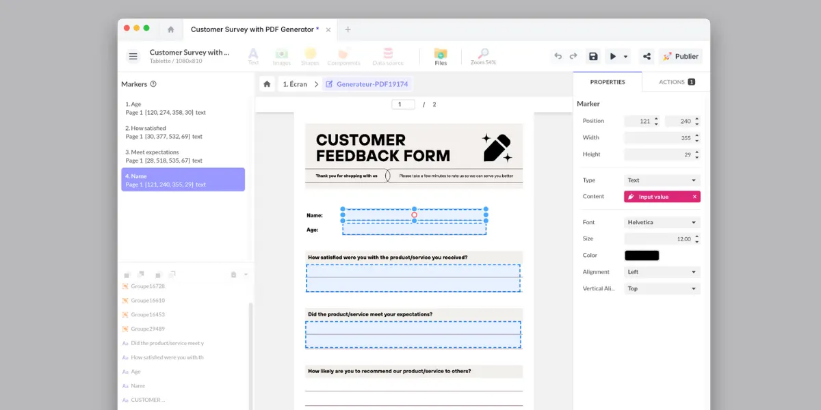Open the Alignment dropdown set to Left
Screen dimensions: 821x410
(662, 272)
